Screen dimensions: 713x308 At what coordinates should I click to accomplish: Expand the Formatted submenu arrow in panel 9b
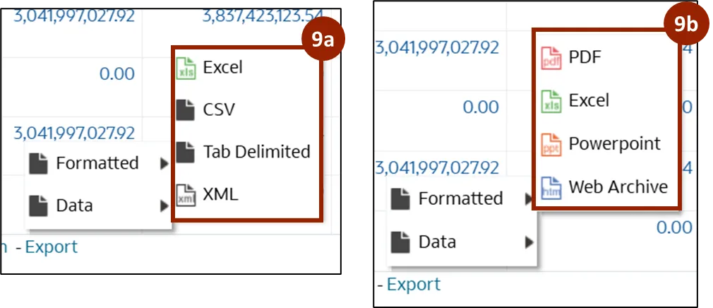(528, 199)
